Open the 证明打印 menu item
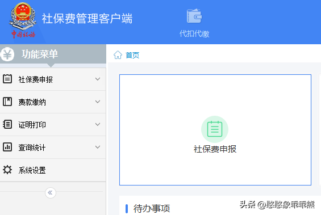This screenshot has width=321, height=215. [53, 125]
